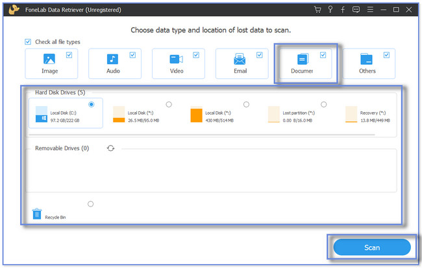Uncheck the Image type checkbox

(69, 55)
